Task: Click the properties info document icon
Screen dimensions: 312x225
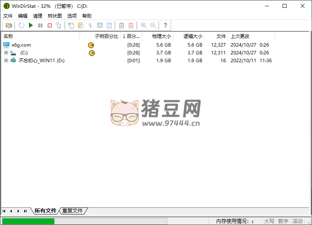Action: 109,25
